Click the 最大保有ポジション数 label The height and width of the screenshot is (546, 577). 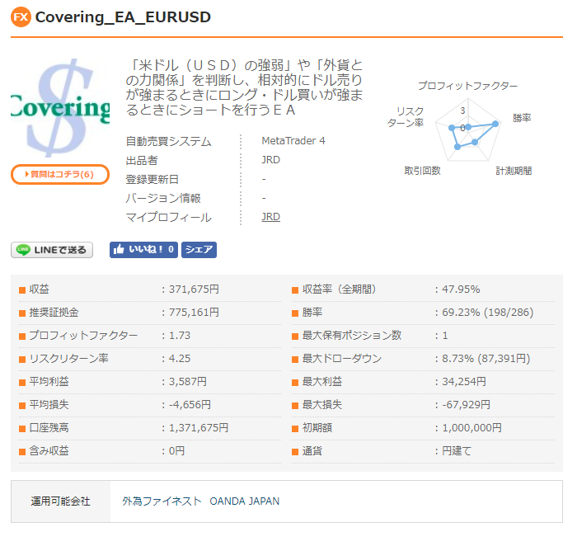[352, 336]
